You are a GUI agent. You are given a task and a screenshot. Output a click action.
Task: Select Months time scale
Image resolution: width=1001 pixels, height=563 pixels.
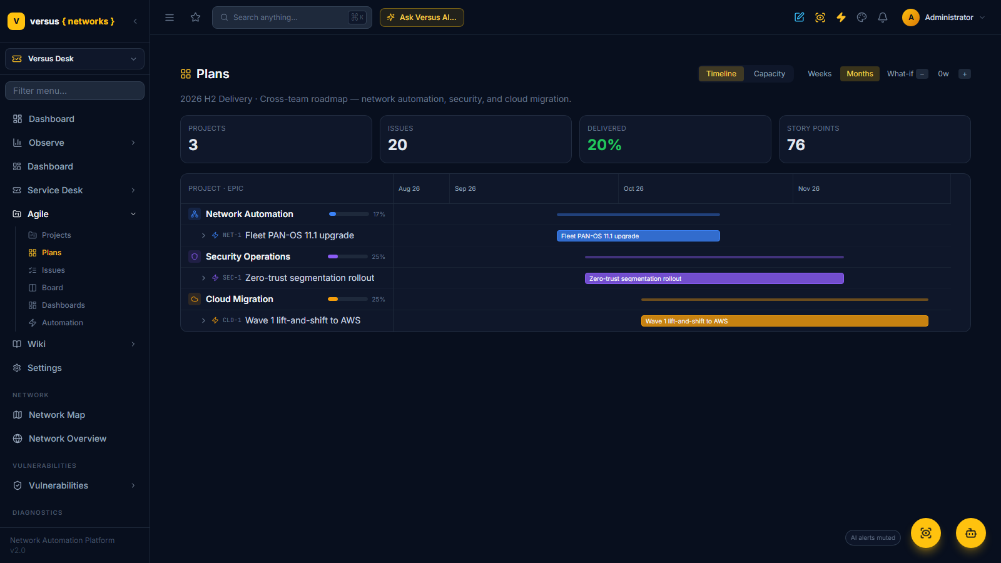860,74
